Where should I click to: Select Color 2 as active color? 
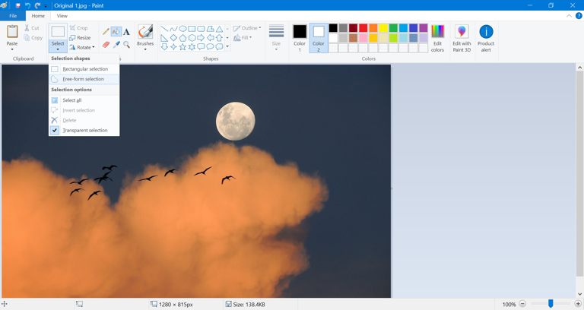(x=319, y=38)
